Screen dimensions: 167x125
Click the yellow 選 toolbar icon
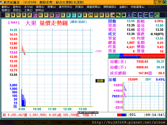coord(30,15)
